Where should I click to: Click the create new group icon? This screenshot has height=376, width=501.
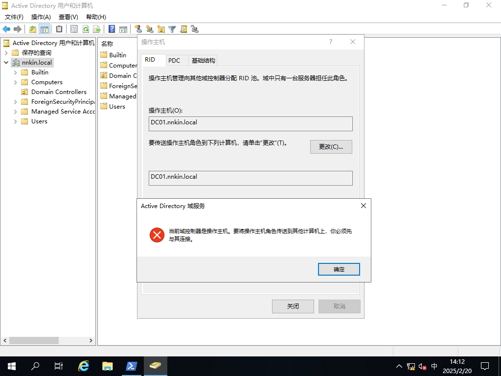(150, 29)
